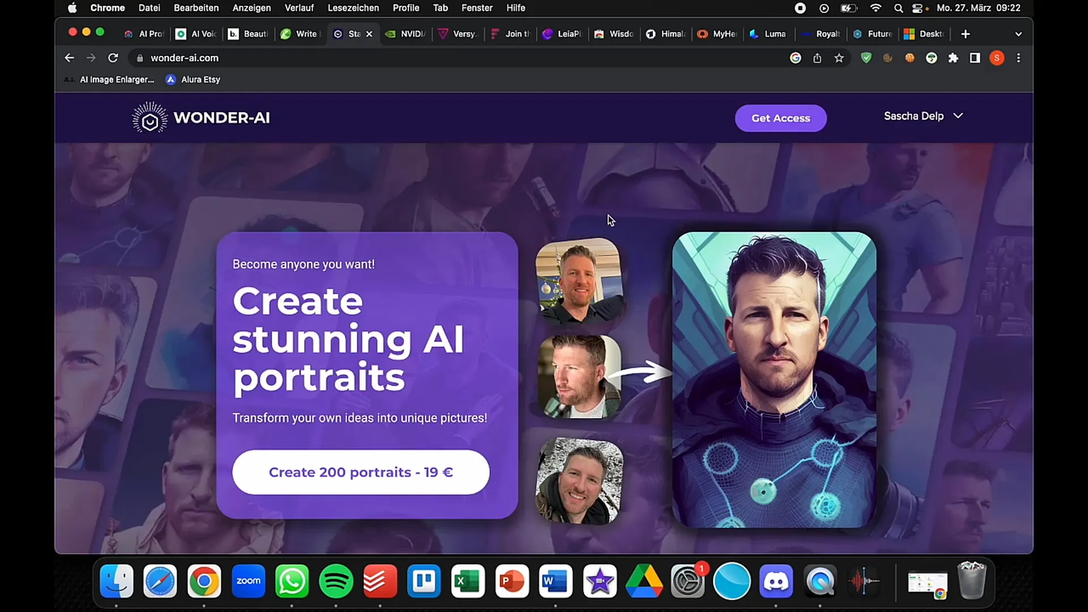Screen dimensions: 1088x612
Task: Open Discord in the dock
Action: [778, 582]
